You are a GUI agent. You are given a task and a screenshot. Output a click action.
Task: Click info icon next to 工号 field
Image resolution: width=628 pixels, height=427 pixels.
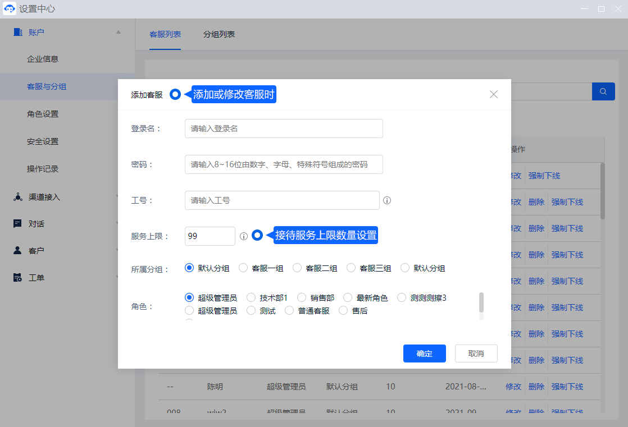click(x=387, y=200)
